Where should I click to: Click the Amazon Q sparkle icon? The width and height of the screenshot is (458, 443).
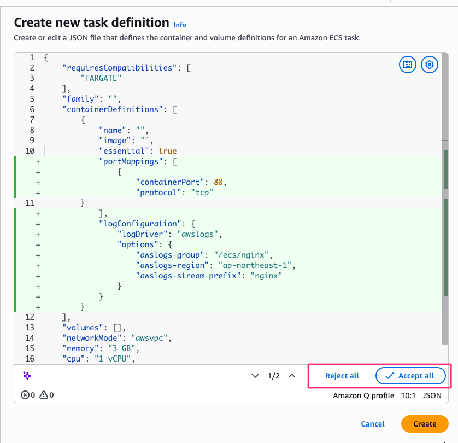point(27,376)
